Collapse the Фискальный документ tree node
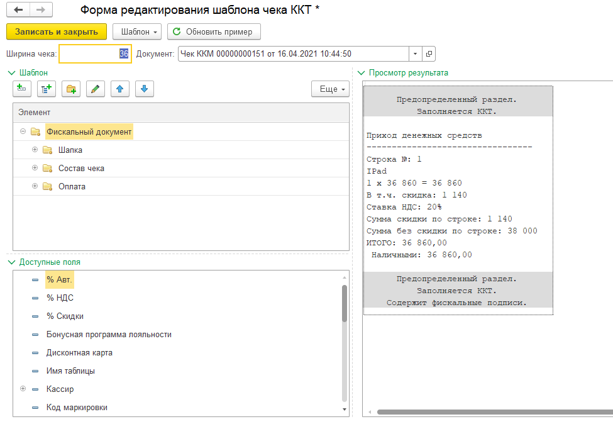This screenshot has height=424, width=613. click(x=23, y=131)
